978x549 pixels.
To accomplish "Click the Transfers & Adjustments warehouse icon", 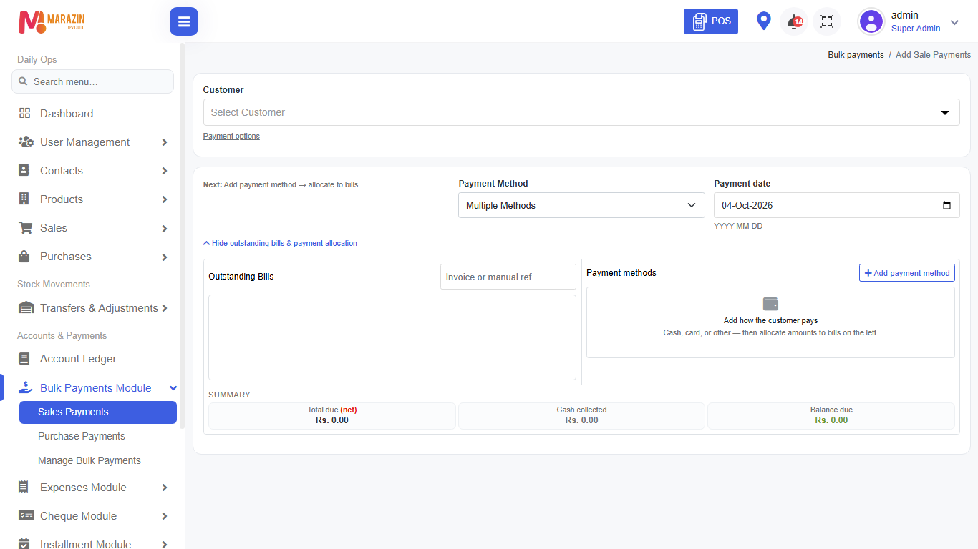I will coord(26,308).
